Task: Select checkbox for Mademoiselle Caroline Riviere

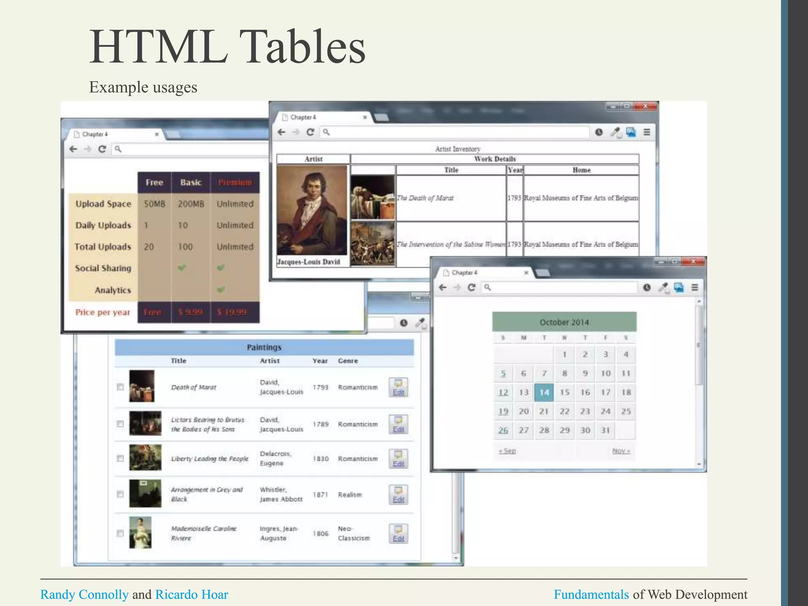Action: pos(120,533)
